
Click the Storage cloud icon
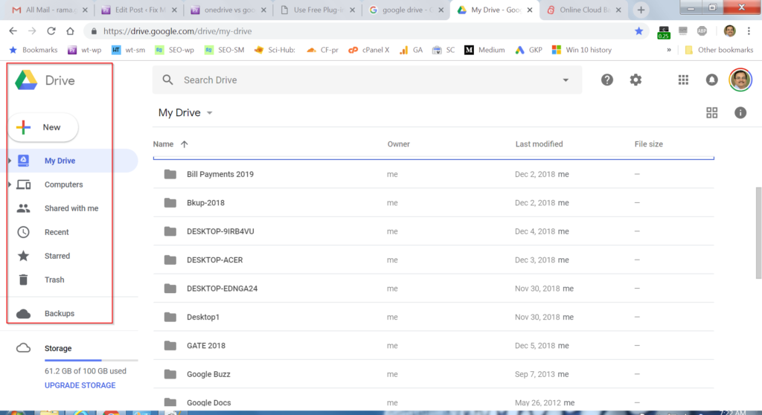pos(23,348)
